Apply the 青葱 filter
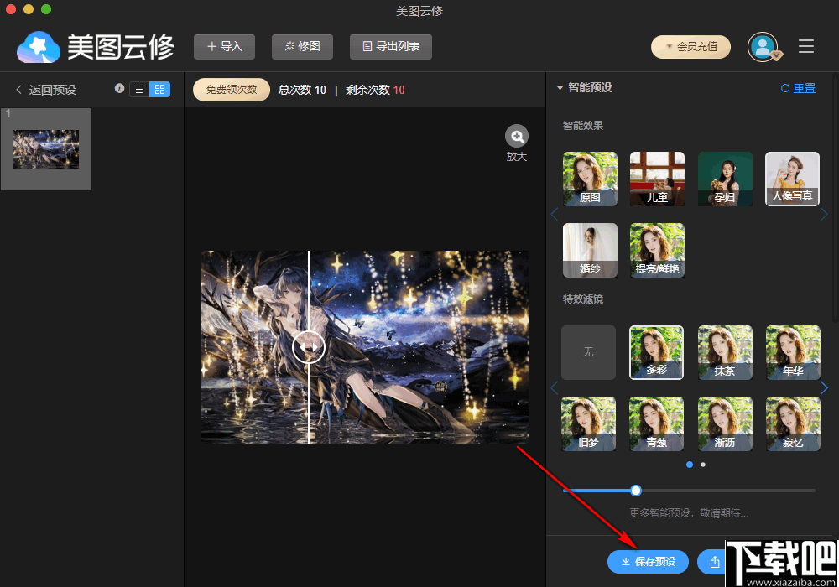This screenshot has height=587, width=839. coord(657,424)
